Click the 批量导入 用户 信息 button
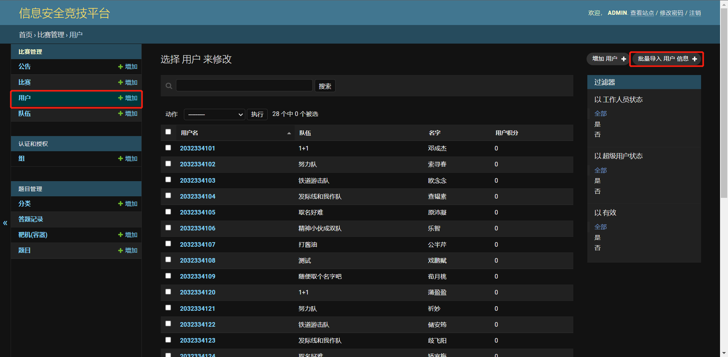 pyautogui.click(x=667, y=59)
